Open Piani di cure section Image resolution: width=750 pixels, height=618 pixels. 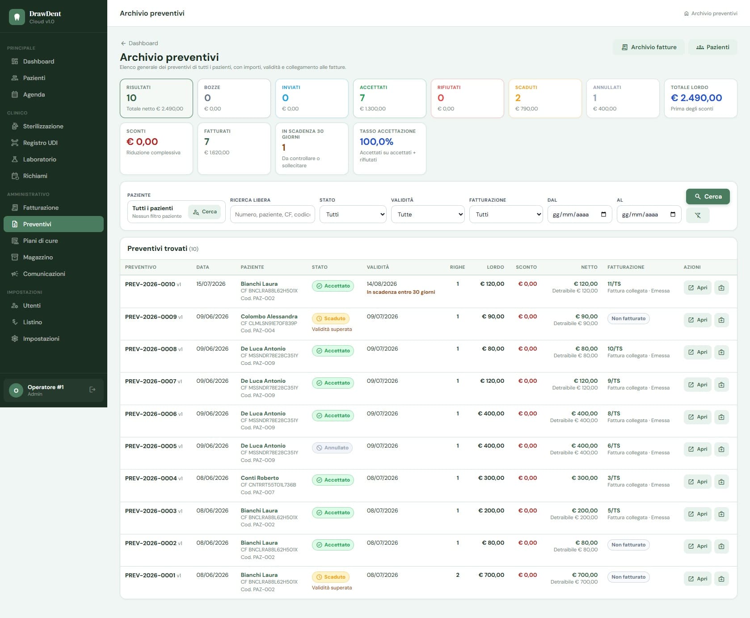tap(54, 241)
